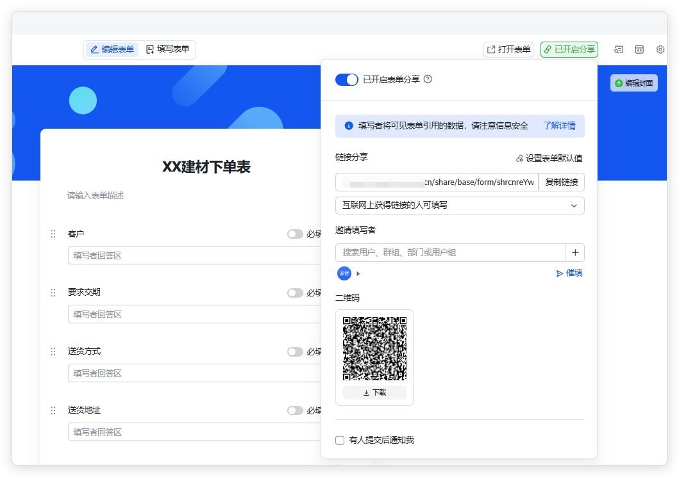Toggle 必填 for the 客户 field
The image size is (679, 477).
tap(295, 234)
